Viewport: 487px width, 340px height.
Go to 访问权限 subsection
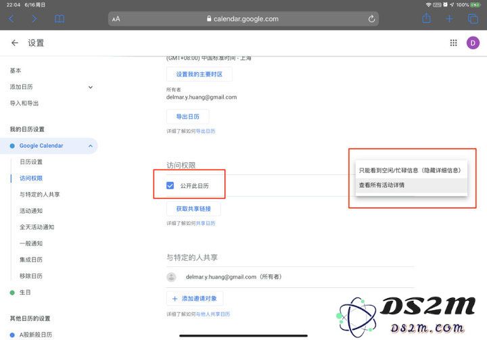point(31,178)
